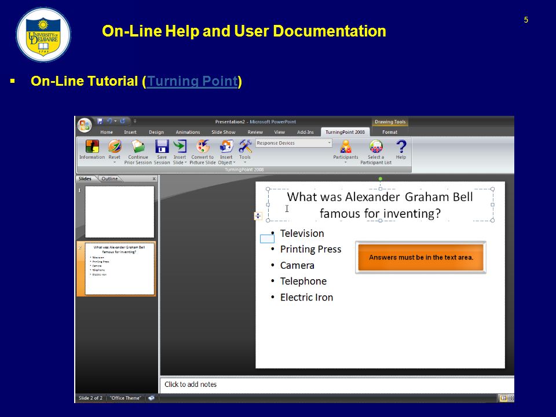
Task: Click the Insert Object icon
Action: pos(226,147)
